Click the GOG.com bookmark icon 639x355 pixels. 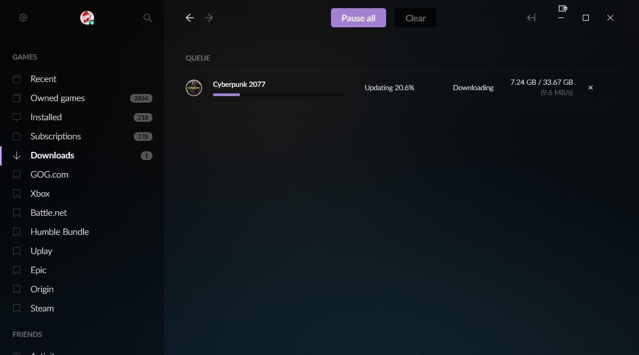17,174
